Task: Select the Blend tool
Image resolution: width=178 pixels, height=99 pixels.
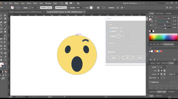Action: [x=5, y=49]
